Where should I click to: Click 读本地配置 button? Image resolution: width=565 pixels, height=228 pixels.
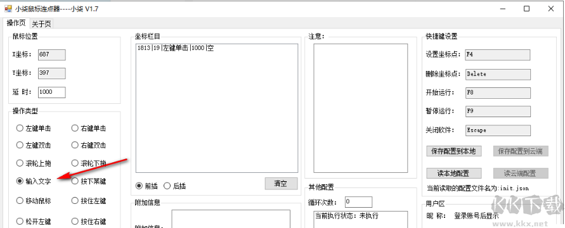pyautogui.click(x=453, y=174)
